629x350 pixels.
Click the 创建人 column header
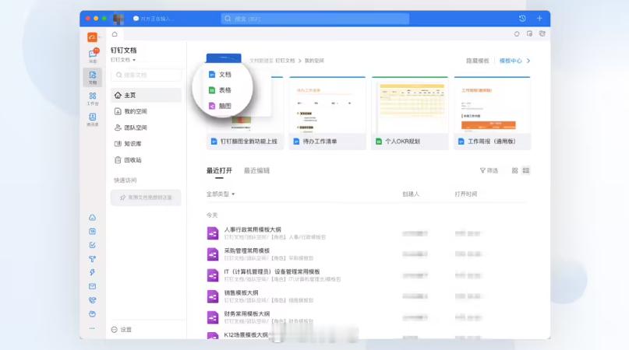coord(411,194)
